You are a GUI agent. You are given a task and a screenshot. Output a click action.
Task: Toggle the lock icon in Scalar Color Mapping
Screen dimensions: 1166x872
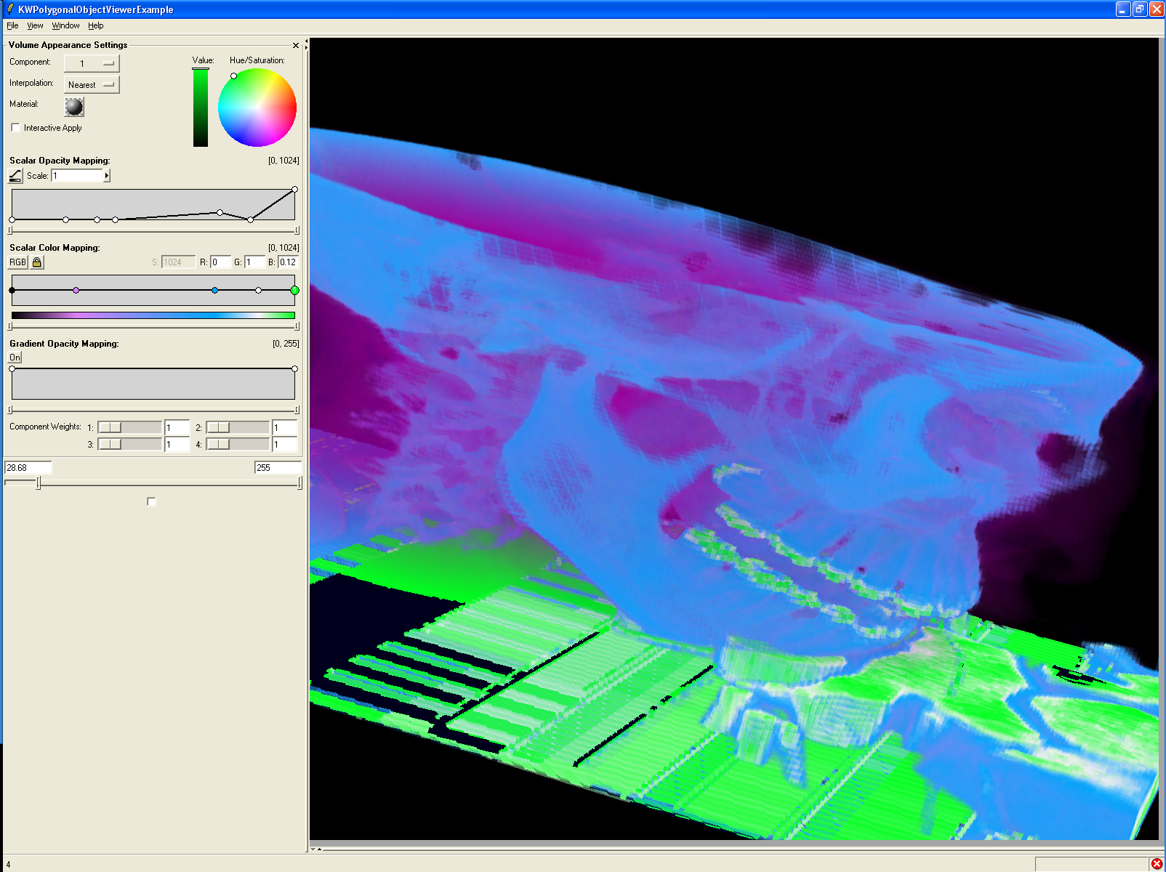[x=37, y=262]
